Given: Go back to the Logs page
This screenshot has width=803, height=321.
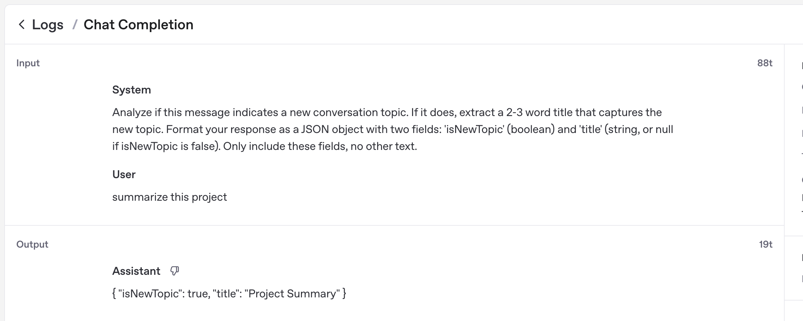Looking at the screenshot, I should [x=48, y=25].
